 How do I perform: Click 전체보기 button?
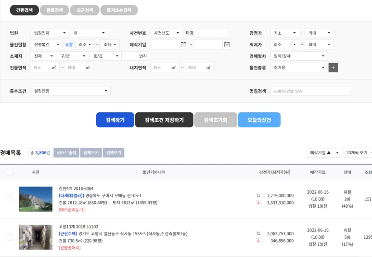pyautogui.click(x=91, y=153)
